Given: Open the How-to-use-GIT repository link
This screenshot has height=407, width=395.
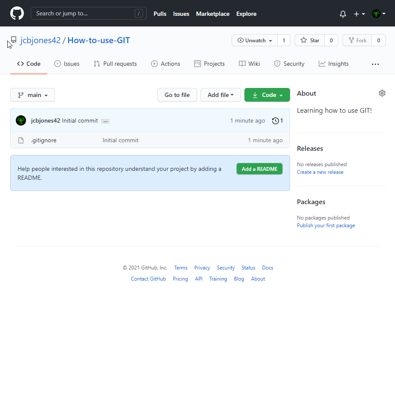Looking at the screenshot, I should pyautogui.click(x=99, y=40).
